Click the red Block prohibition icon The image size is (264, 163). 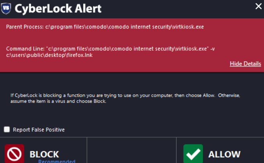14,154
